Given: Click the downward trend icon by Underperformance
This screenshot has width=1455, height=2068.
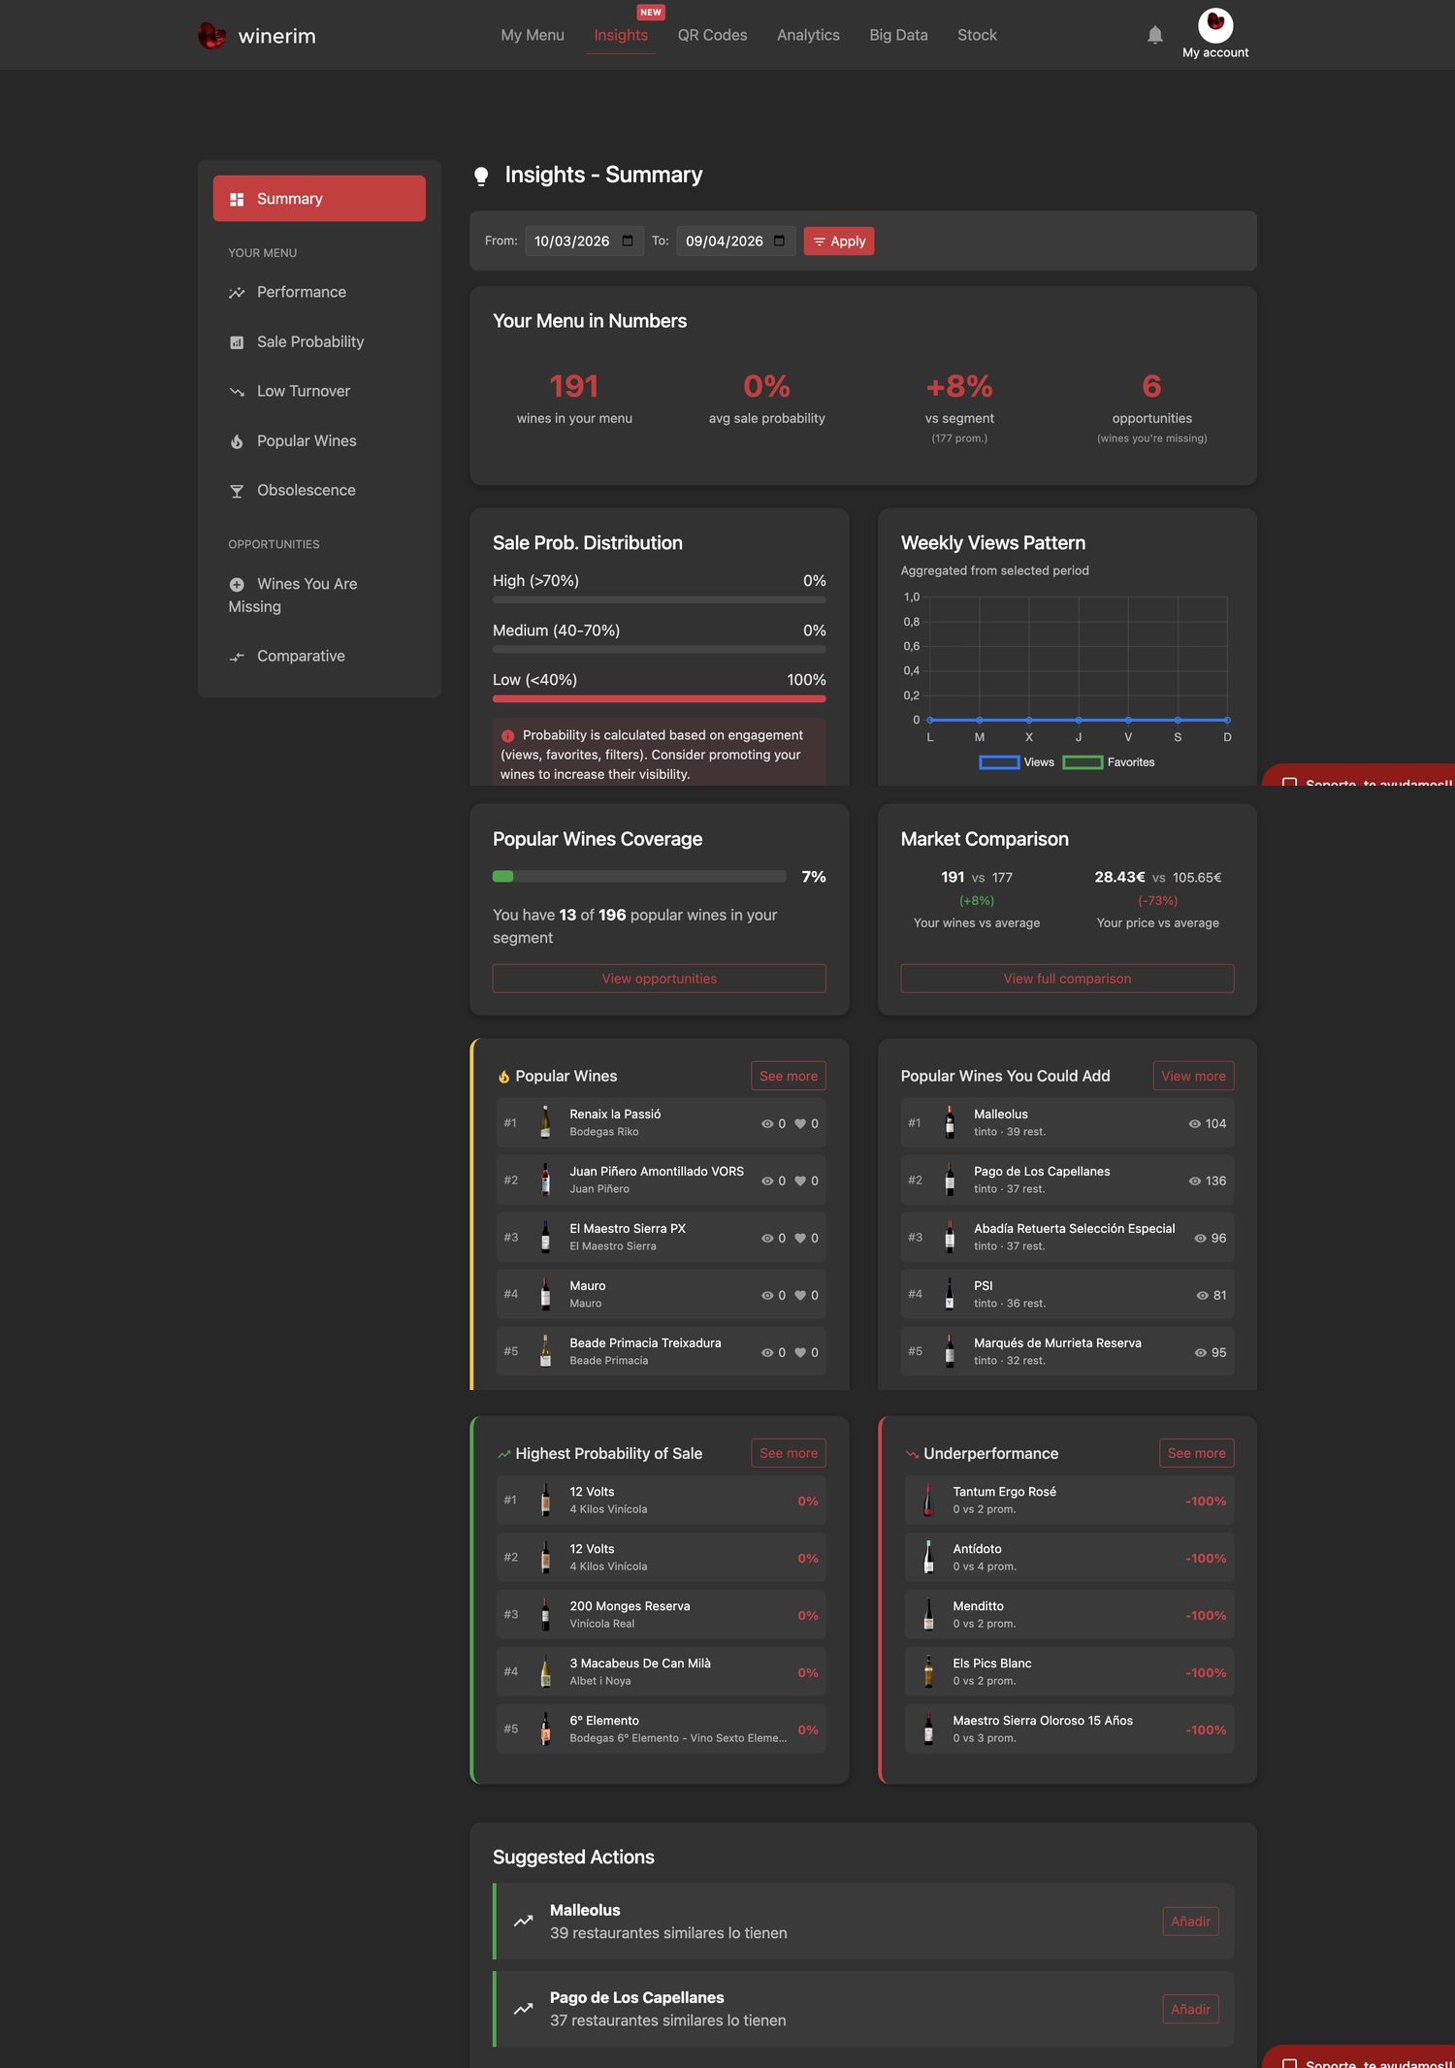Looking at the screenshot, I should [912, 1454].
